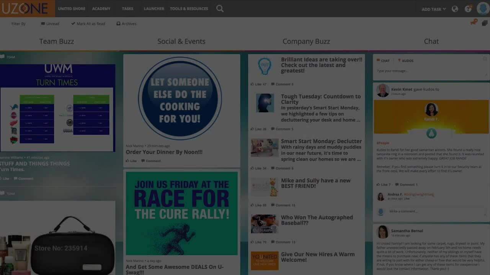Click the #People hashtag in kudos post
490x275 pixels.
tap(383, 143)
